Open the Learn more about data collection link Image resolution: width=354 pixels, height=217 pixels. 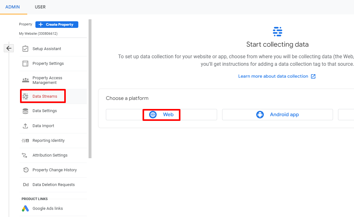(x=273, y=76)
